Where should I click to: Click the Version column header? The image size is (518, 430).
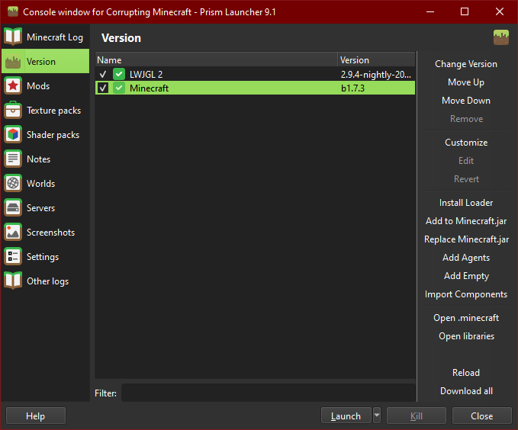(x=376, y=59)
